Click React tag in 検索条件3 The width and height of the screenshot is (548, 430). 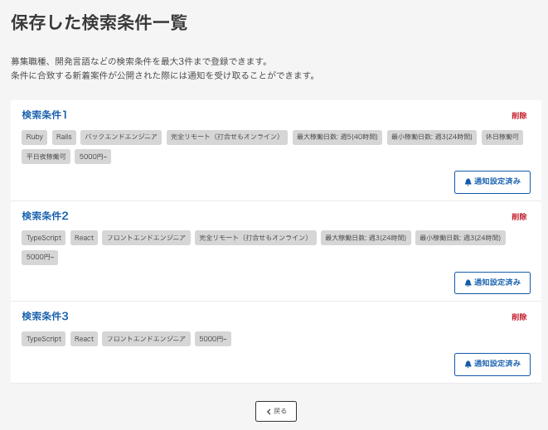(x=84, y=339)
